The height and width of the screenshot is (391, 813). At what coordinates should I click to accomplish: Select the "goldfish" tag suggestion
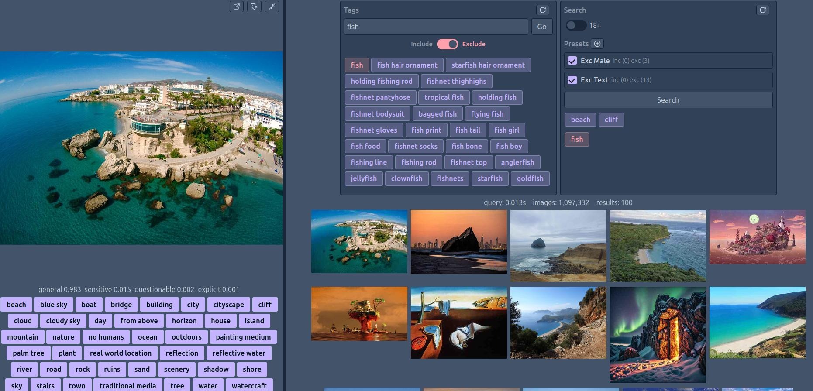click(x=530, y=178)
